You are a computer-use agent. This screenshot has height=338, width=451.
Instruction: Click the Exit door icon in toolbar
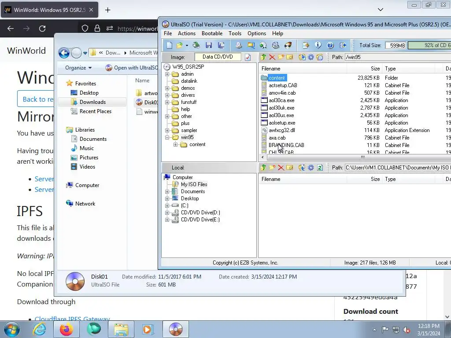tap(343, 45)
